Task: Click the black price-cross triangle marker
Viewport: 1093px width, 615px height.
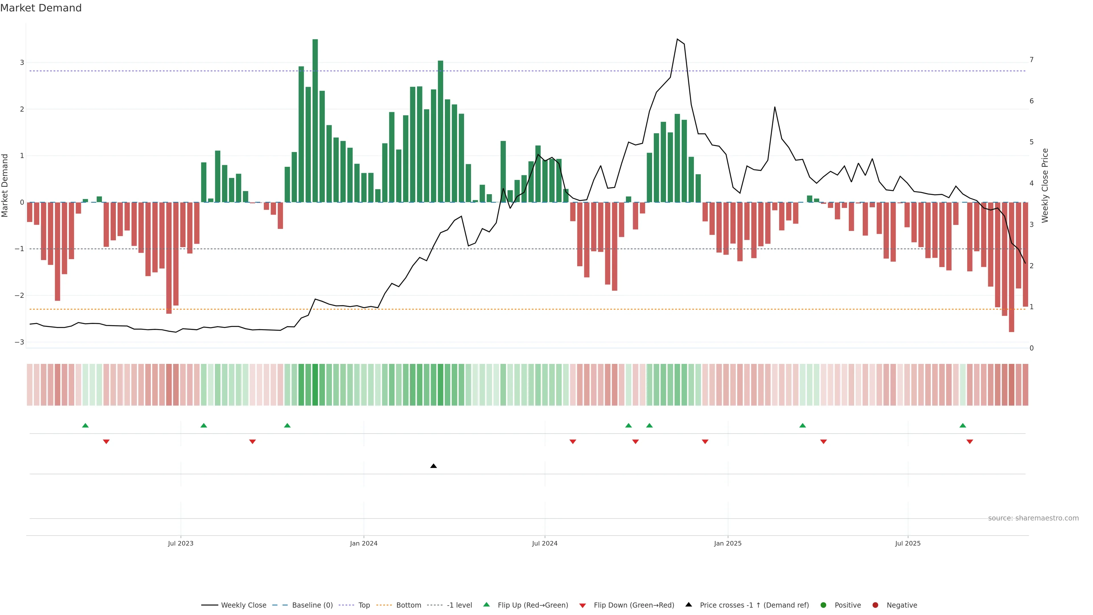Action: 433,466
